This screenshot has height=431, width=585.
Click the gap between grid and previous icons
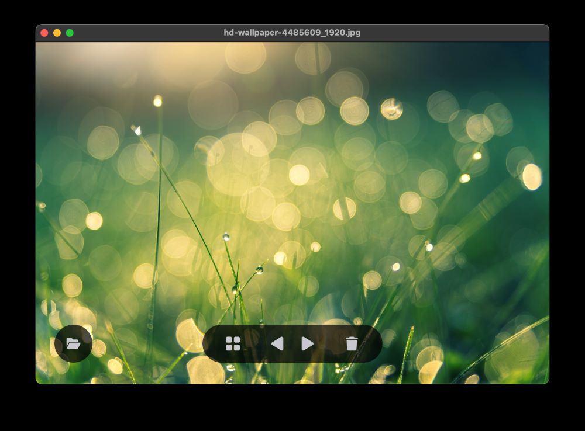(255, 343)
